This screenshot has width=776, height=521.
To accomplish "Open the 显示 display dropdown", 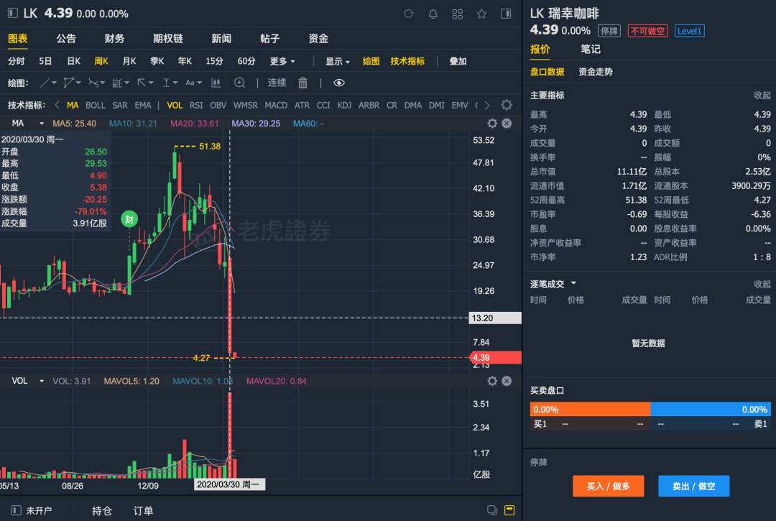I will [x=337, y=61].
